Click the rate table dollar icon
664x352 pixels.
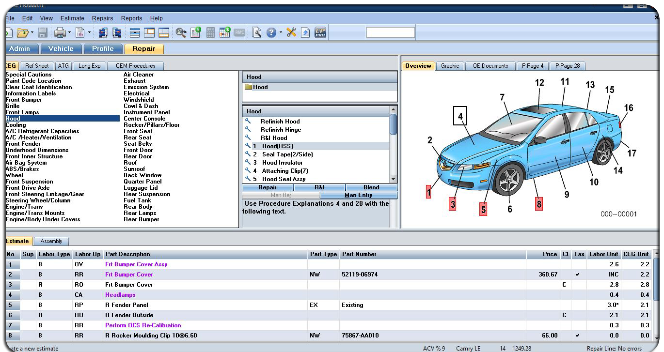[x=225, y=32]
